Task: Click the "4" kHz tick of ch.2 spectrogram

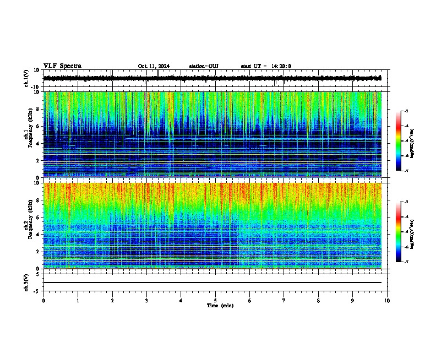Action: coord(39,235)
